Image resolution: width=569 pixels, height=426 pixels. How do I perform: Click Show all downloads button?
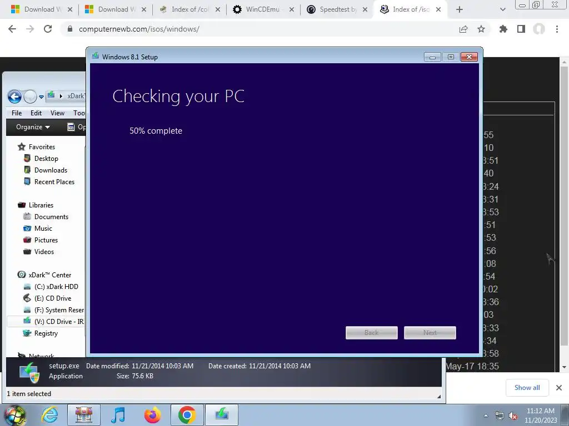[x=527, y=388]
